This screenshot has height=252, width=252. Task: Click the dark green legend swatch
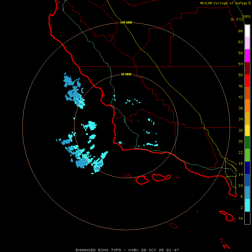(247, 143)
